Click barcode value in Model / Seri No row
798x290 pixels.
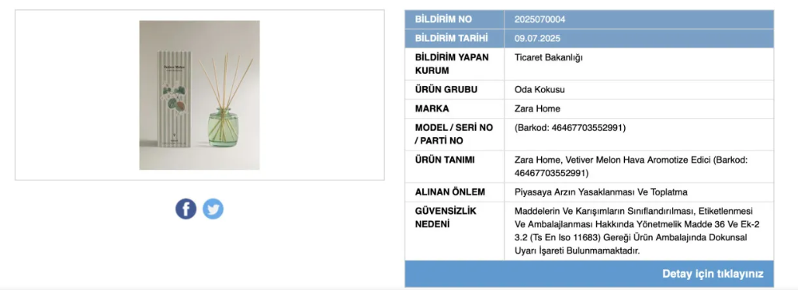[570, 128]
